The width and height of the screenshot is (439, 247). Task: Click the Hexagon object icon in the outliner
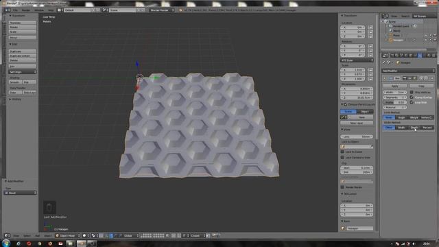[390, 40]
